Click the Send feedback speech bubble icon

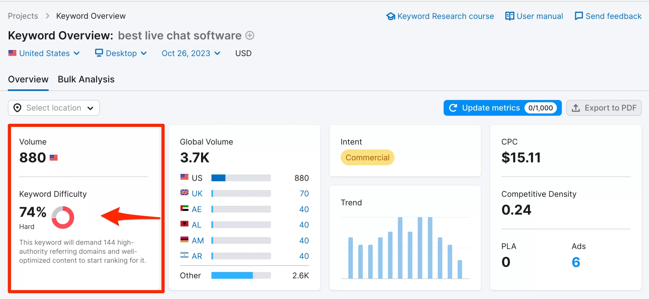[x=579, y=16]
